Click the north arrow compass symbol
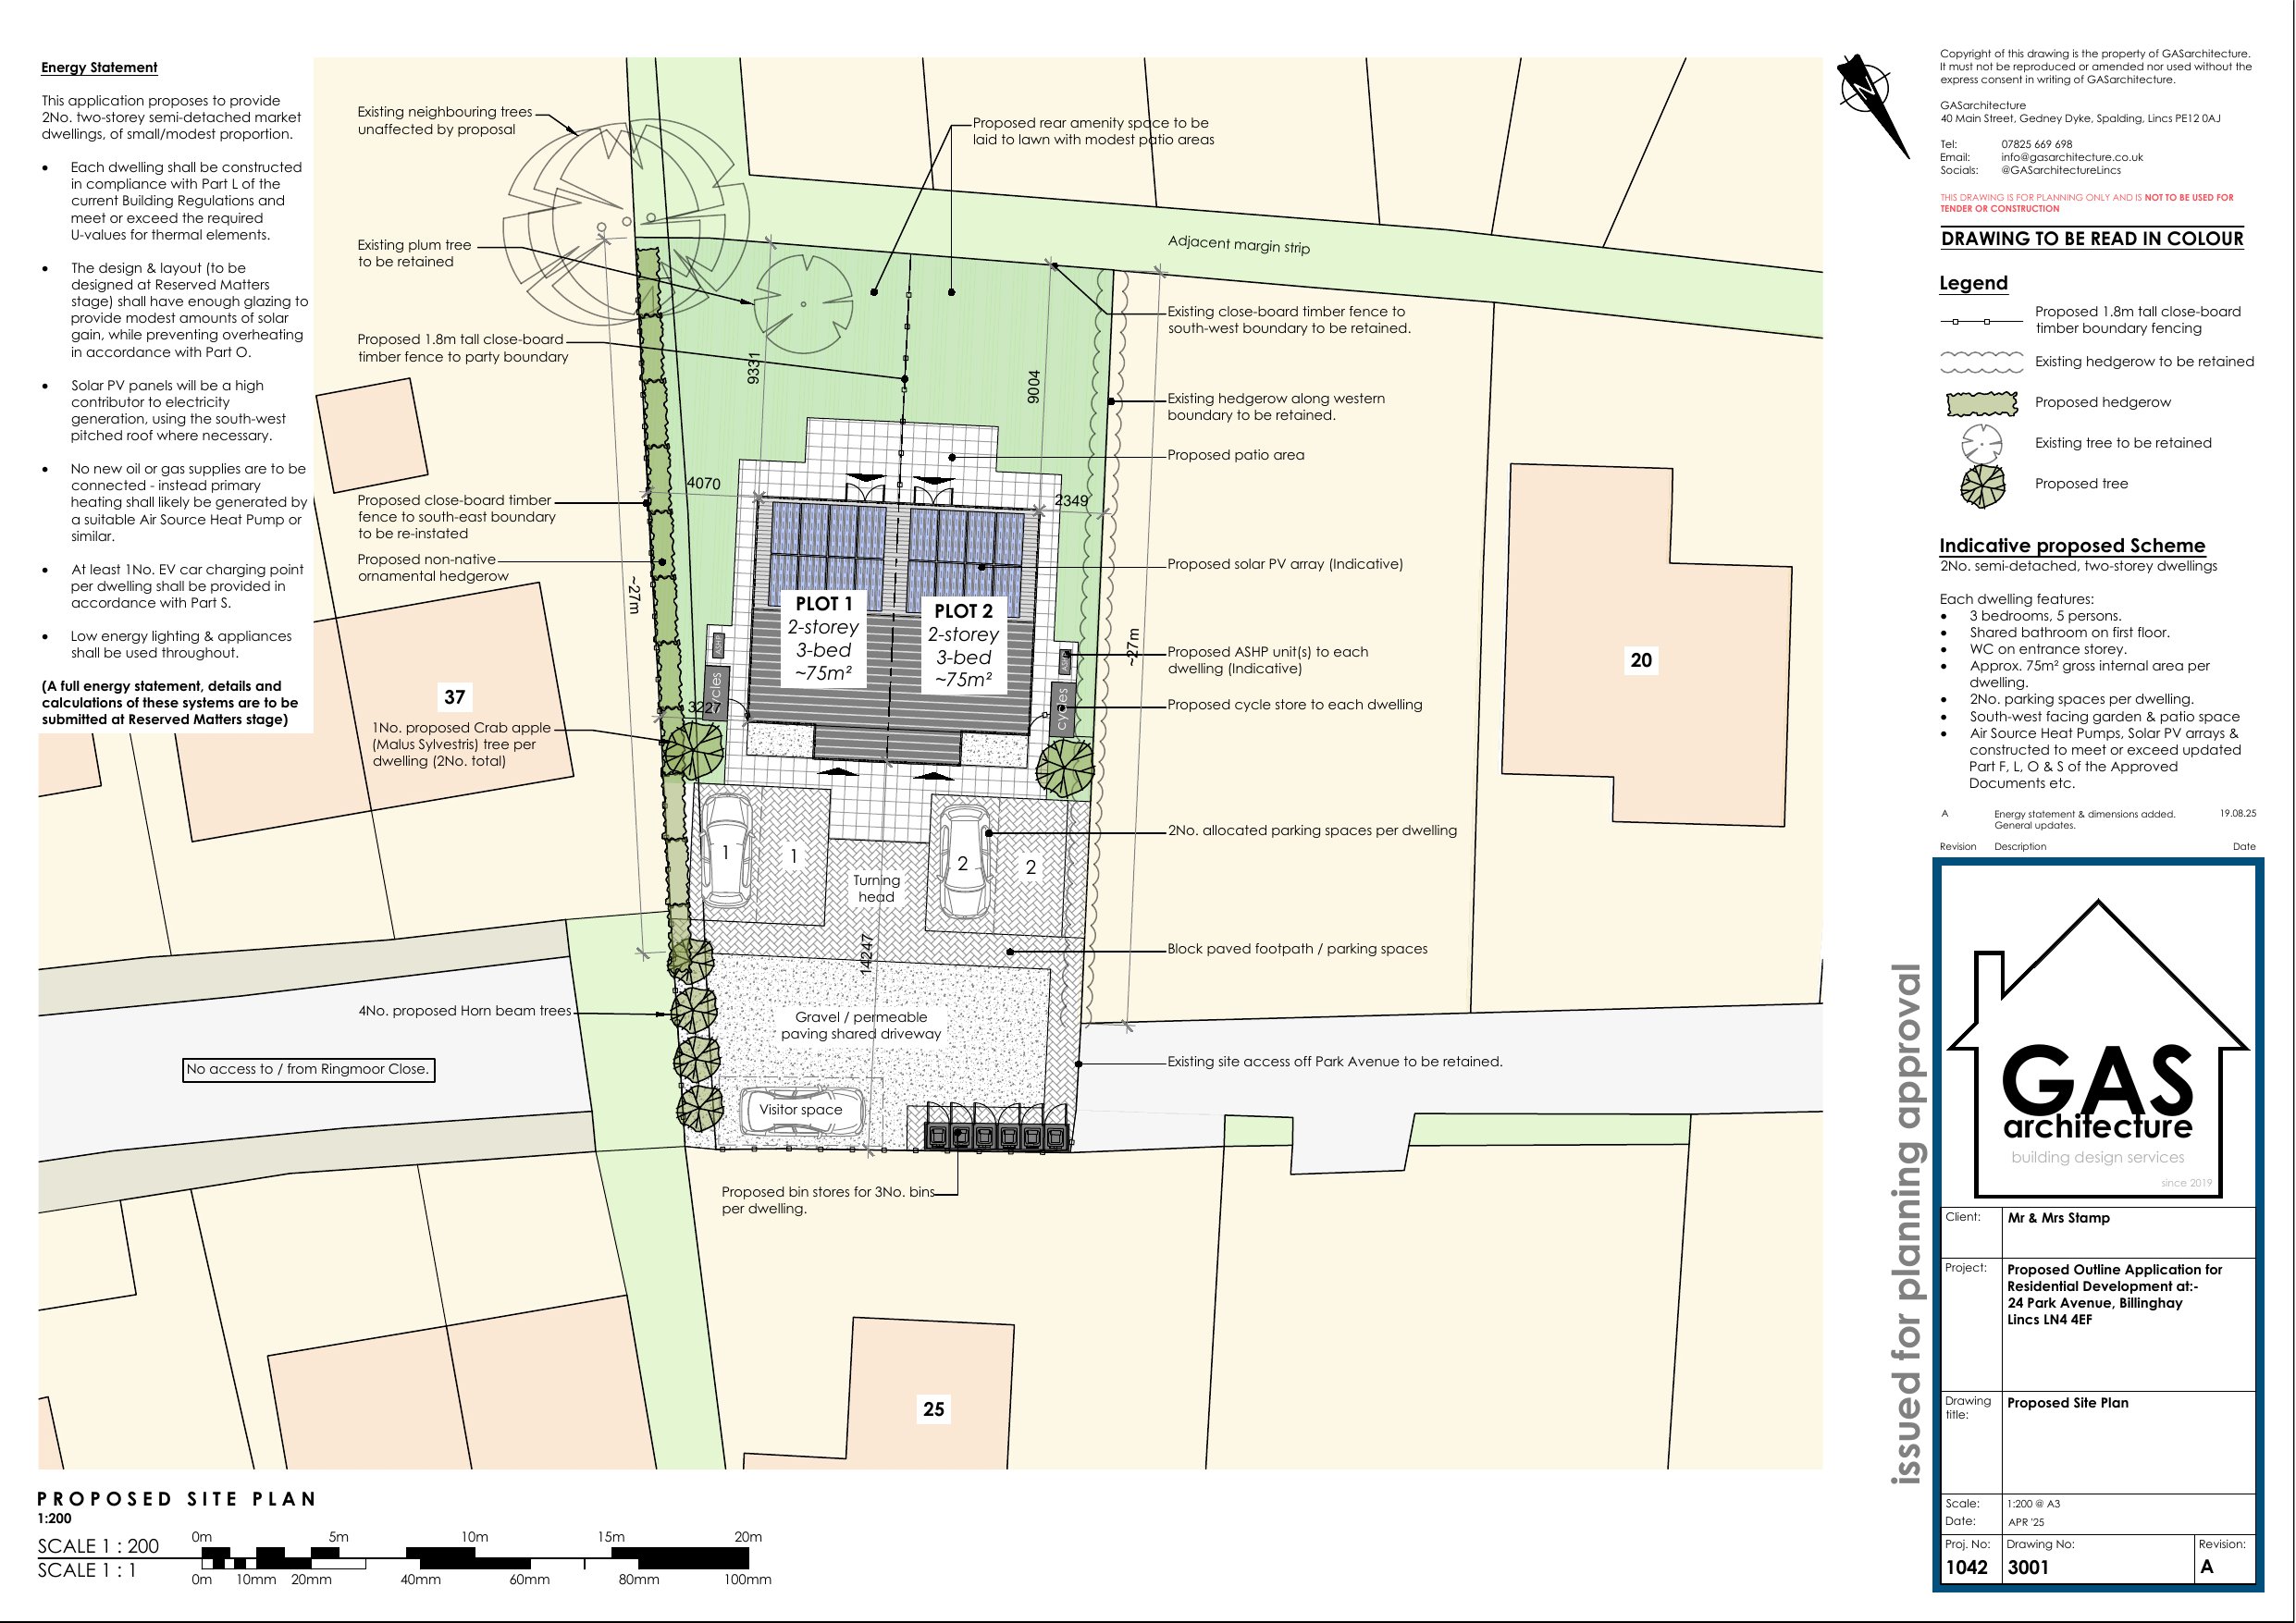Screen dimensions: 2296x1623 coord(1866,90)
